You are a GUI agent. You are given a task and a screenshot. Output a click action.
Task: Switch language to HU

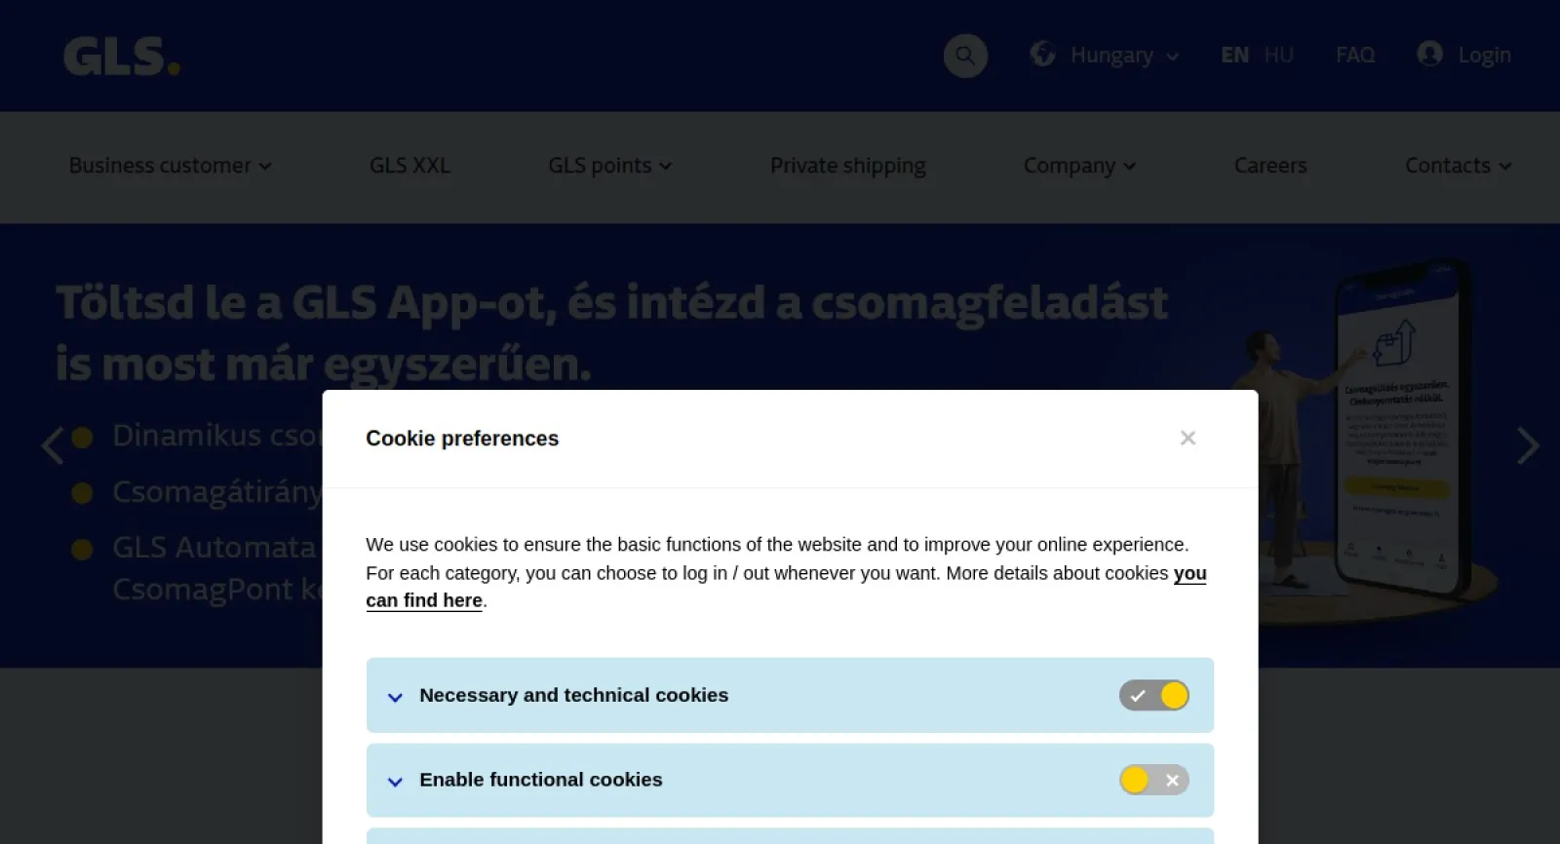tap(1278, 56)
